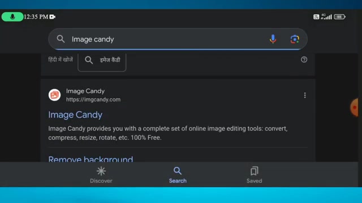Click the Image Candy result description text

(x=168, y=133)
